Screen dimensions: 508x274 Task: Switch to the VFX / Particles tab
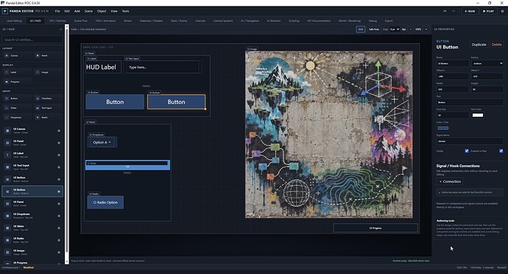(57, 21)
